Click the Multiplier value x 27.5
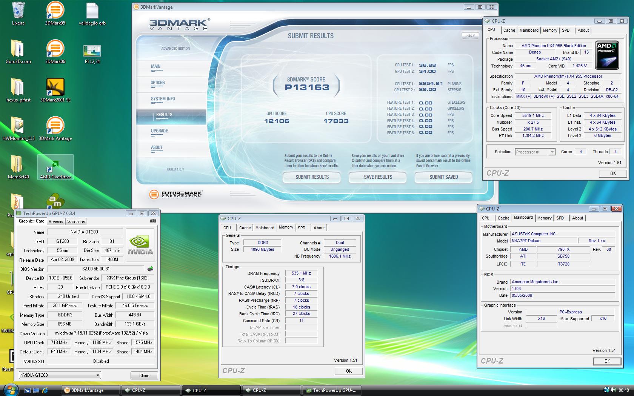 pos(533,122)
